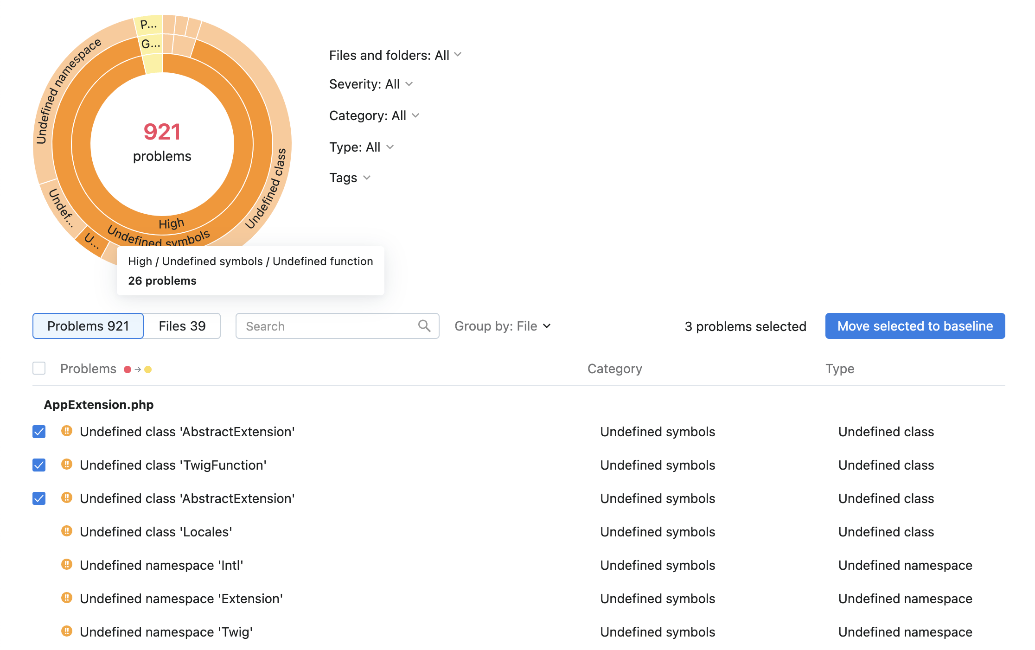Open the Group by File dropdown
Image resolution: width=1035 pixels, height=650 pixels.
click(x=503, y=326)
